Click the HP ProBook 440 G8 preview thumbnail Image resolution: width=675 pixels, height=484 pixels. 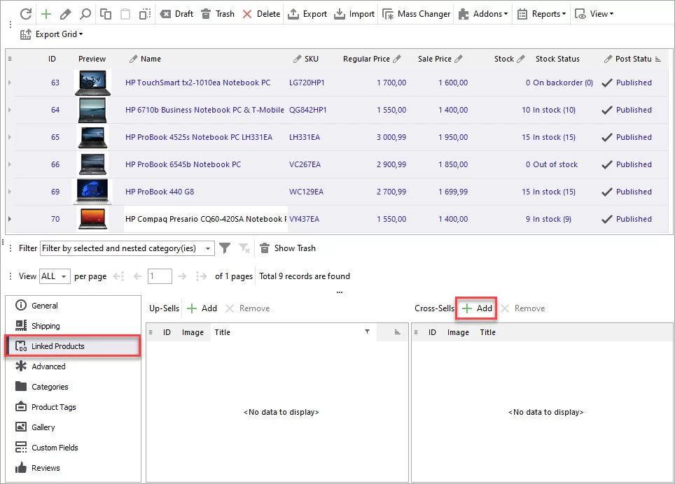(x=92, y=191)
